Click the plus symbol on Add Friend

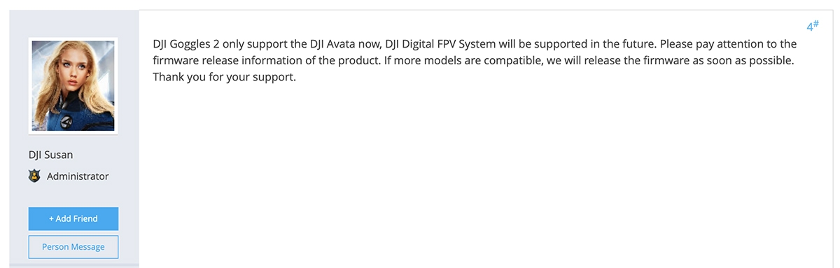[51, 219]
